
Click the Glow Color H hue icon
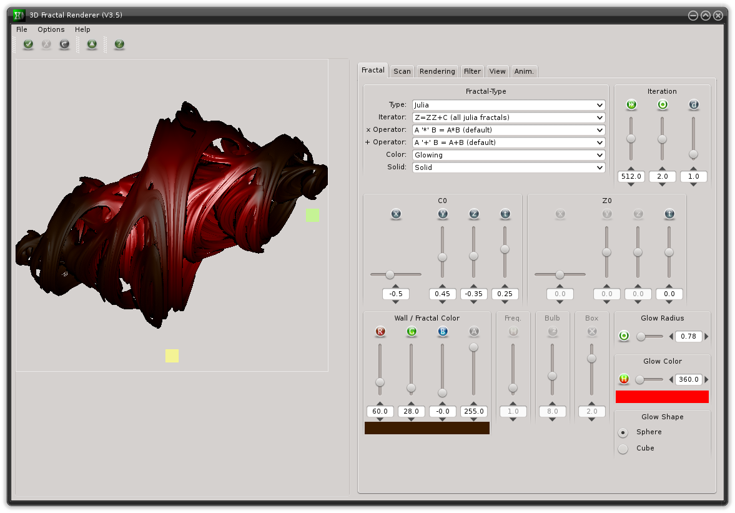(623, 379)
